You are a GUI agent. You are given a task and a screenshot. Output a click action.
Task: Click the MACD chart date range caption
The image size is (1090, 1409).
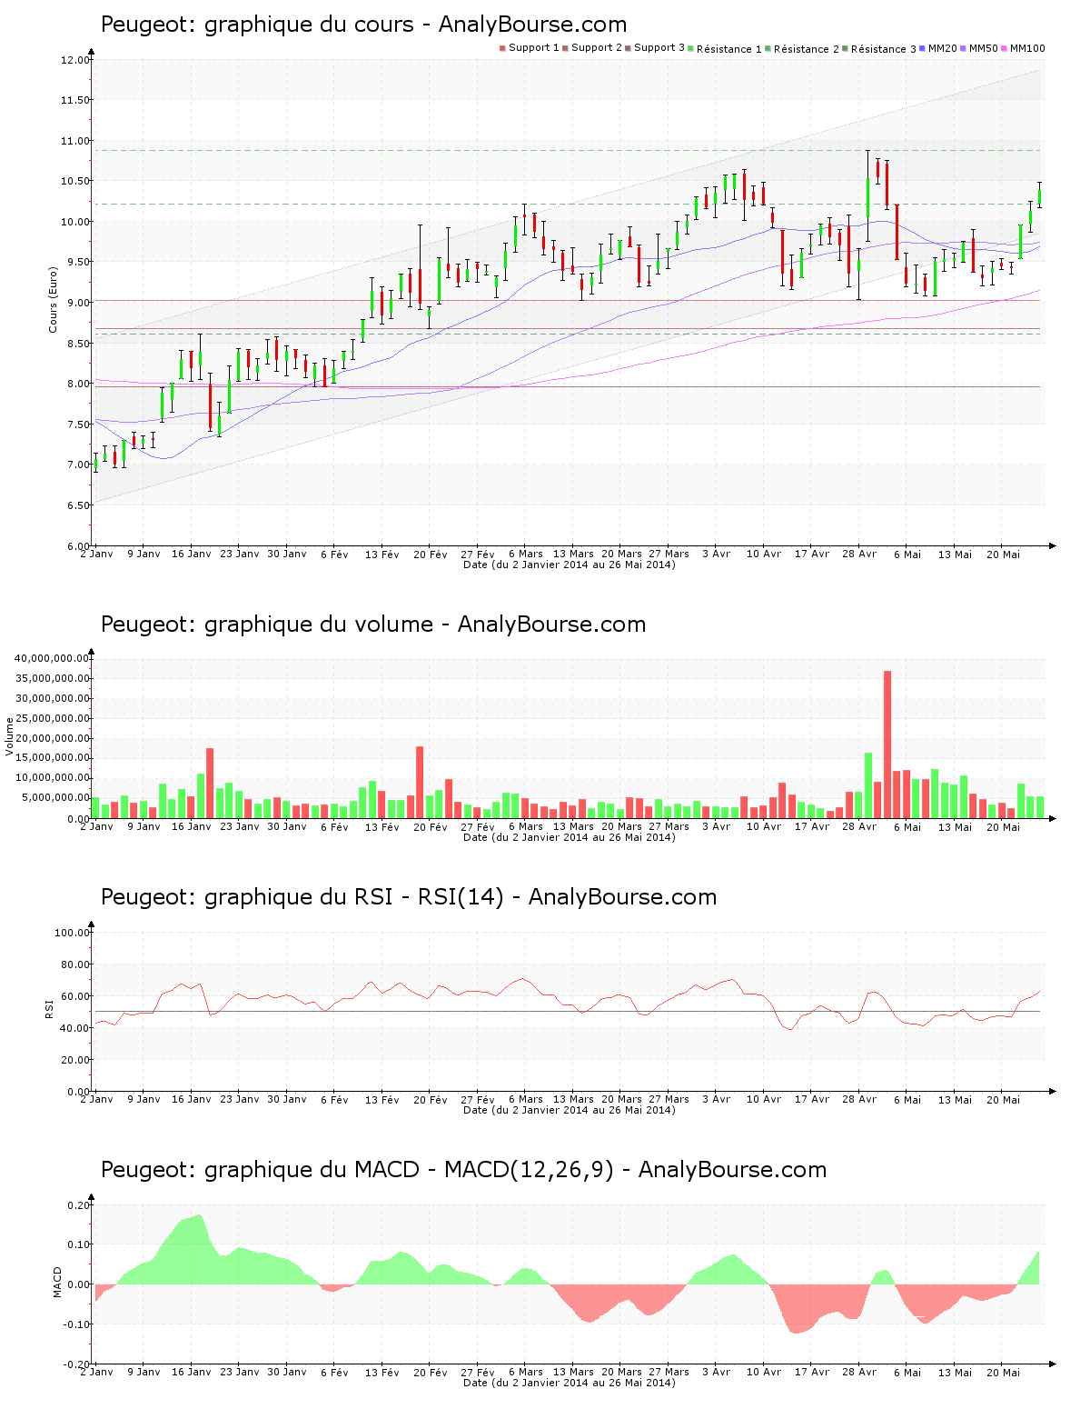570,1383
